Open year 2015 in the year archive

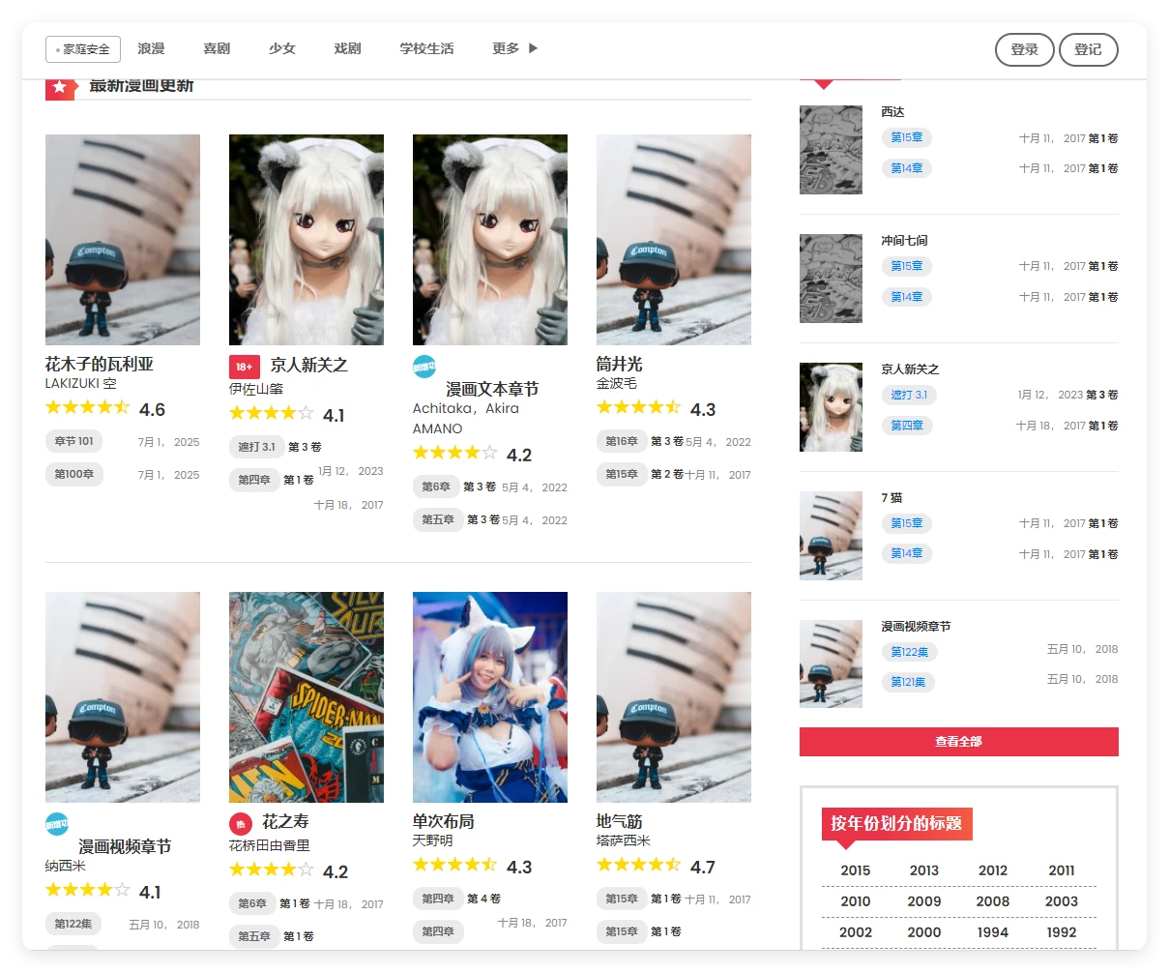pos(855,870)
